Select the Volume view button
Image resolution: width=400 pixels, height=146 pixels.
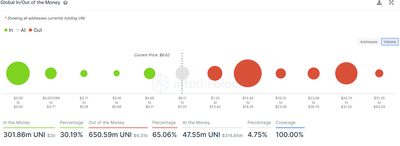coord(390,42)
